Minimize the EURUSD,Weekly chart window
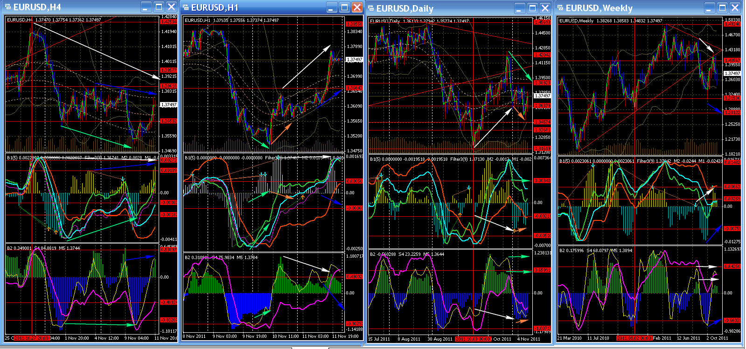 click(x=710, y=8)
